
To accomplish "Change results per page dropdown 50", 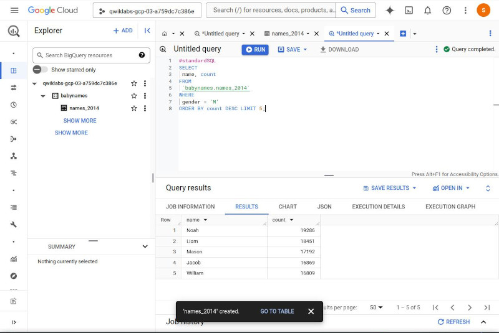I will 376,307.
